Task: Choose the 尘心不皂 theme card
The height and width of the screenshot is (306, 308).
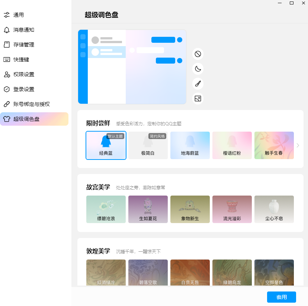Action: point(274,209)
